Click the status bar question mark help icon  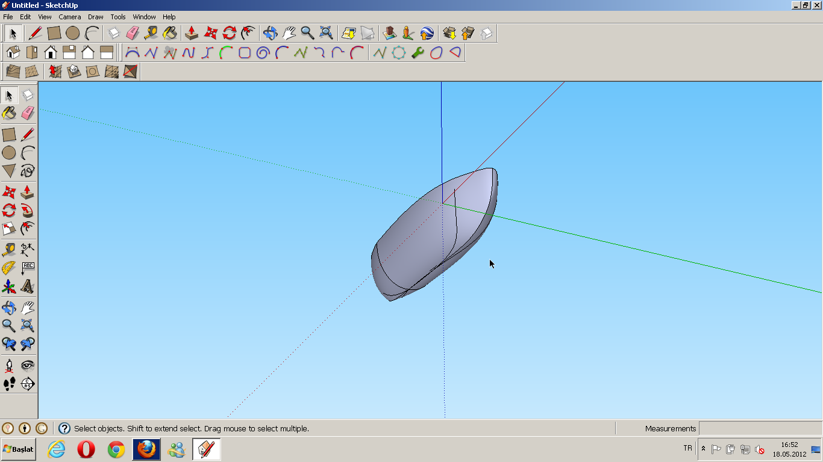[x=63, y=428]
